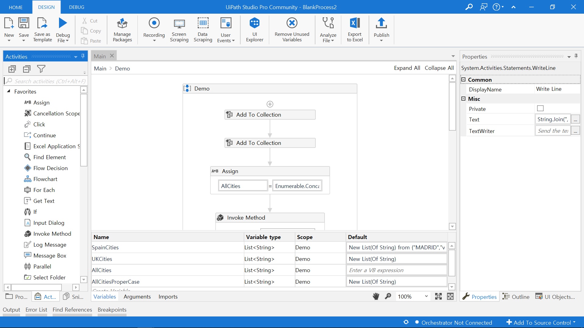Expand all activities tree icon
Viewport: 584px width, 328px height.
(x=12, y=69)
